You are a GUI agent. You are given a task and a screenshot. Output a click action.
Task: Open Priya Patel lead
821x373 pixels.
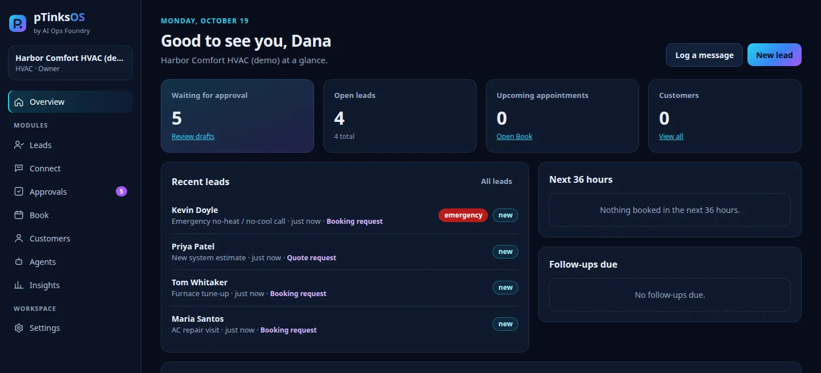(x=345, y=252)
